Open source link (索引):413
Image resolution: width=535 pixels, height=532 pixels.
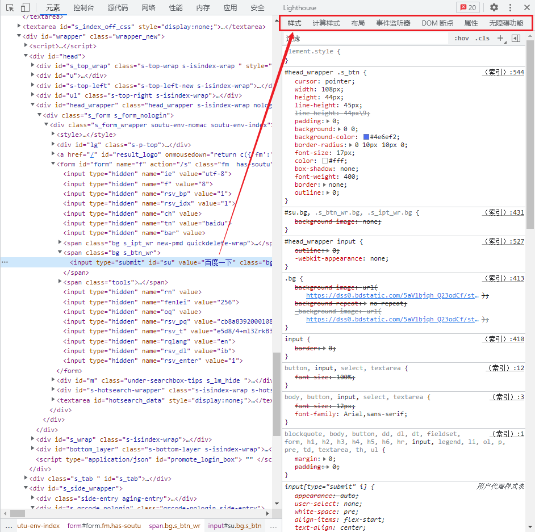point(503,278)
